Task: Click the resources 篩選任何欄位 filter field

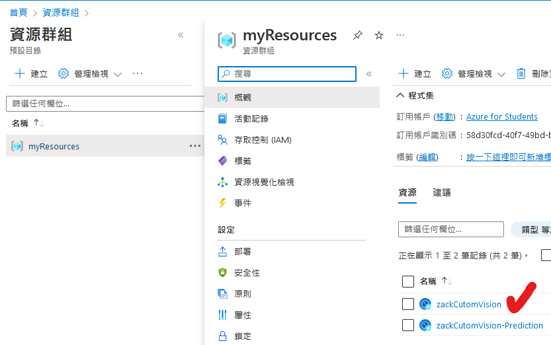Action: (x=451, y=229)
